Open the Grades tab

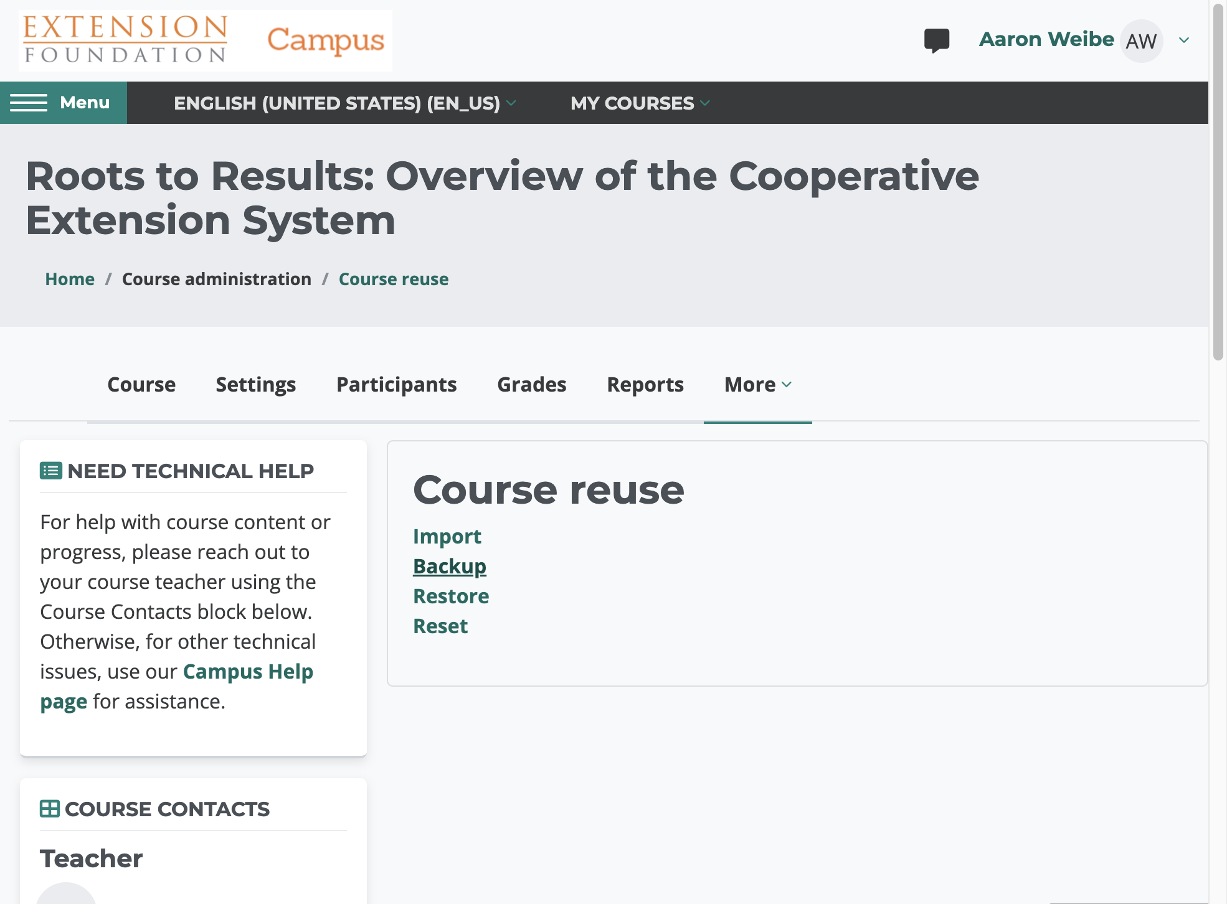coord(532,385)
